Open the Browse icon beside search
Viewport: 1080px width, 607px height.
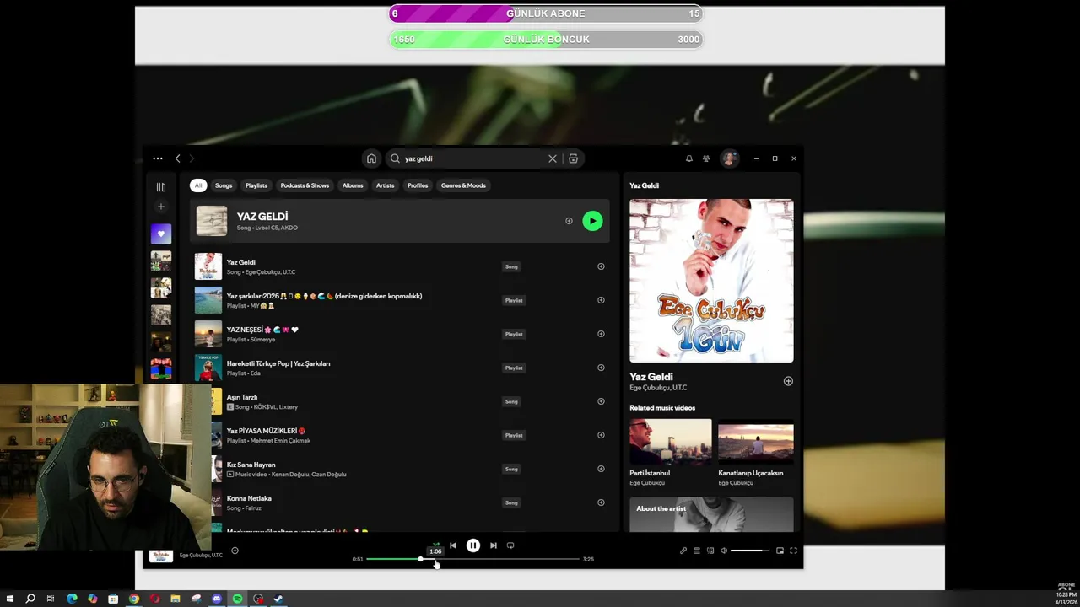(573, 158)
